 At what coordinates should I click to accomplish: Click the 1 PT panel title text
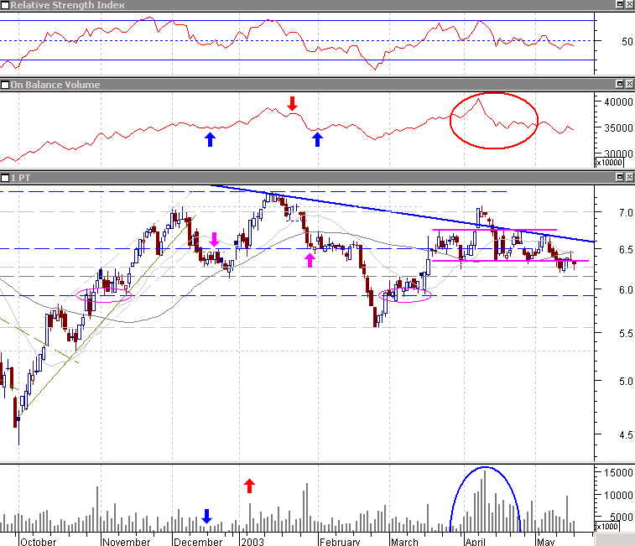(20, 178)
